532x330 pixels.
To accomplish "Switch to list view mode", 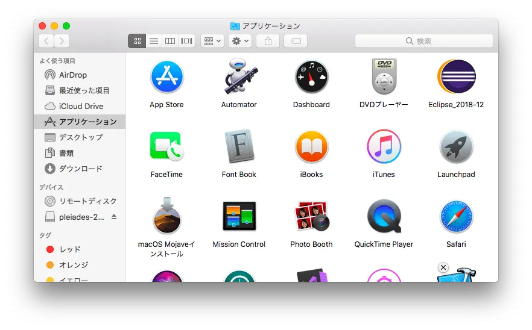I will 154,41.
